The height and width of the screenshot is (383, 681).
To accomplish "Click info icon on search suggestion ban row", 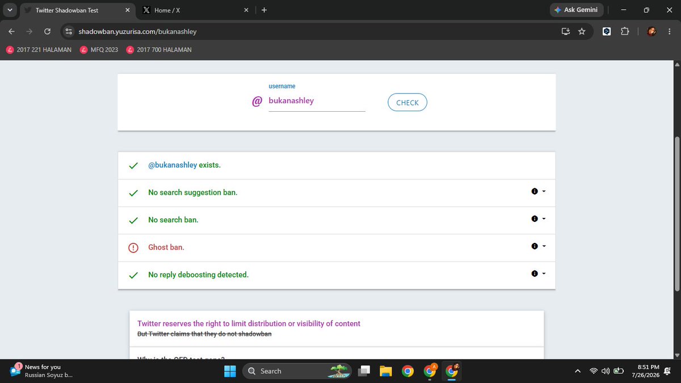I will click(x=535, y=192).
